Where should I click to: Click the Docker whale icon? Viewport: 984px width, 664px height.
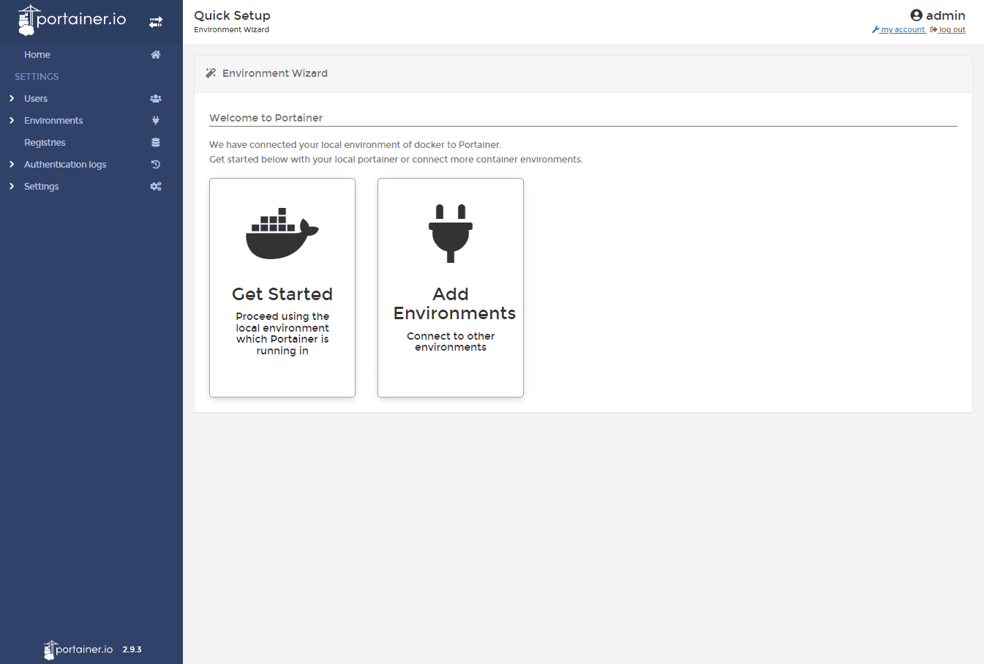(282, 234)
